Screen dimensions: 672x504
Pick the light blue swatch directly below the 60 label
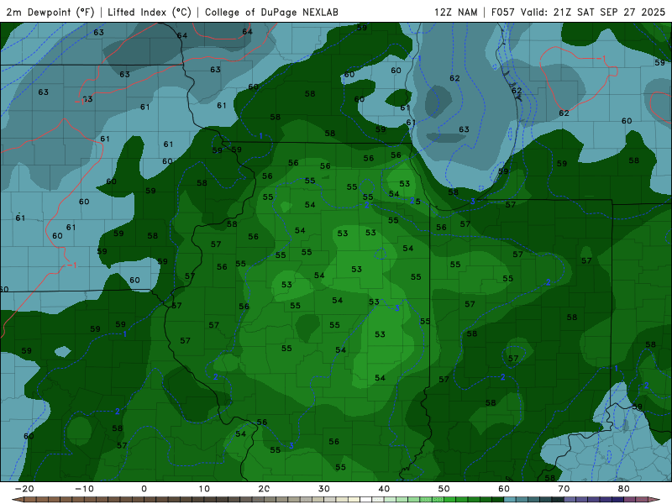[510, 500]
